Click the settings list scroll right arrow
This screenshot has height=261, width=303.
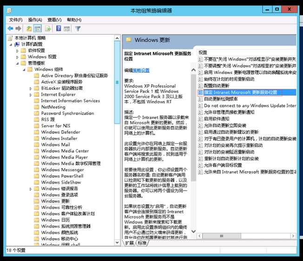pyautogui.click(x=293, y=236)
